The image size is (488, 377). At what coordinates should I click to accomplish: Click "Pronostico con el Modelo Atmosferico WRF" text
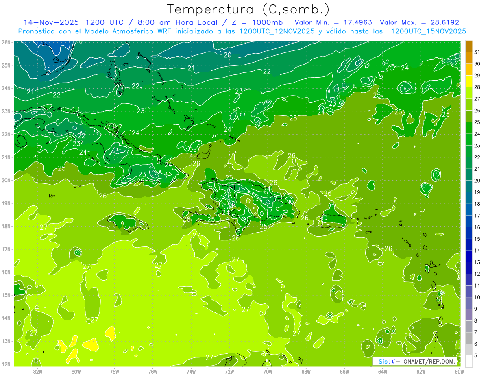[96, 31]
